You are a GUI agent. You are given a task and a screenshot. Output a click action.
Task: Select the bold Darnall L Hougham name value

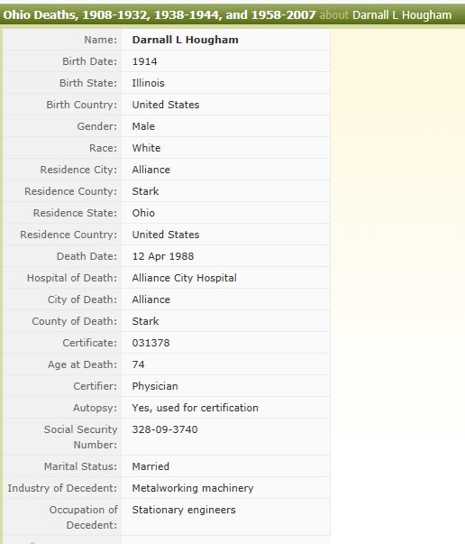[x=185, y=40]
